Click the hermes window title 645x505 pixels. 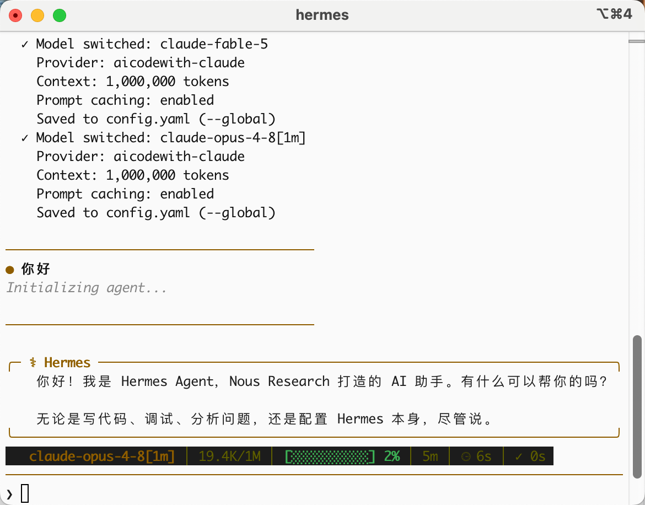tap(322, 15)
